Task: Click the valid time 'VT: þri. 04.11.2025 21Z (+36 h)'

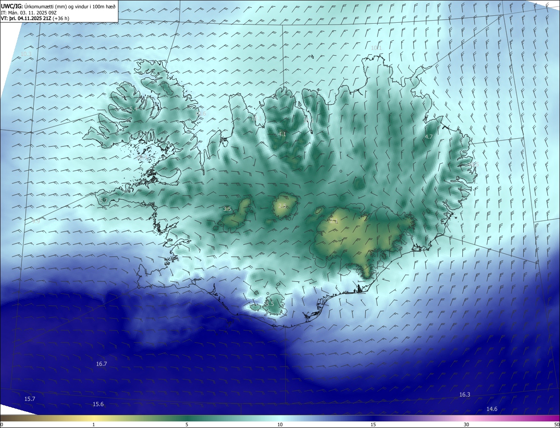Action: pyautogui.click(x=35, y=18)
